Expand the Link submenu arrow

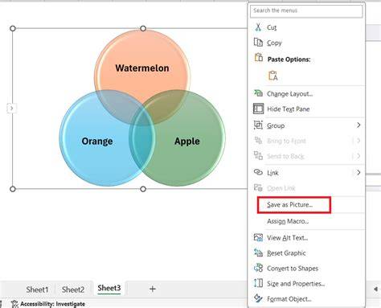(x=358, y=172)
